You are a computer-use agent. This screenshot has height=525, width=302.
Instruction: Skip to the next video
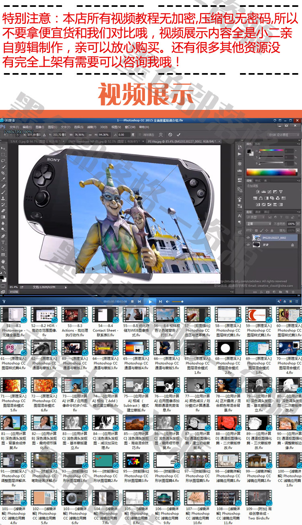click(x=160, y=301)
